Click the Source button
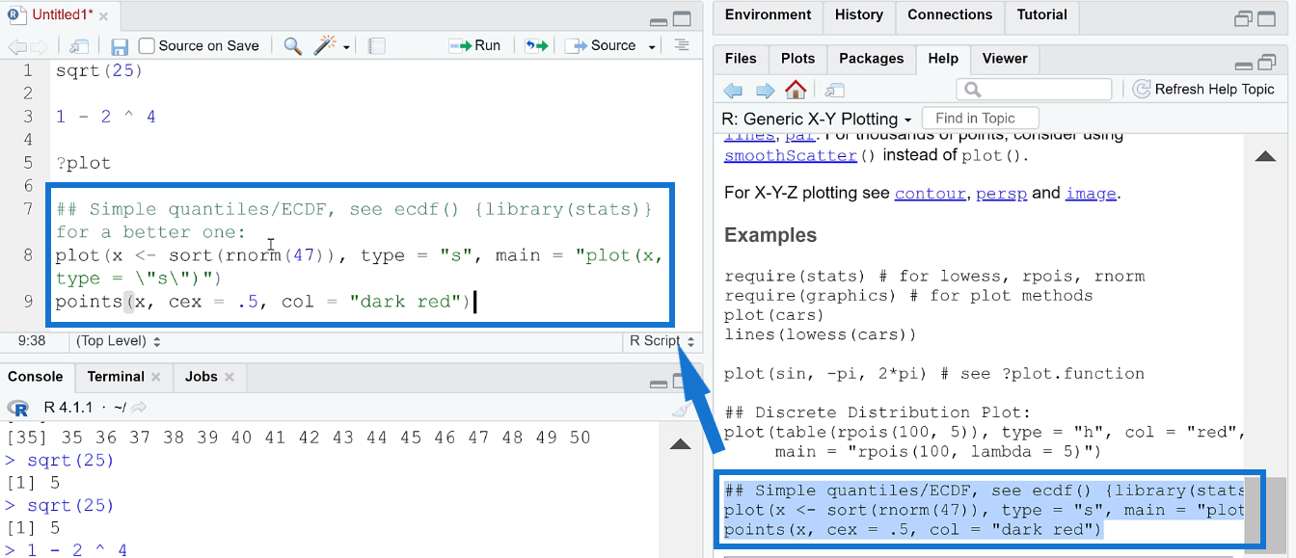The height and width of the screenshot is (558, 1296). (x=602, y=45)
